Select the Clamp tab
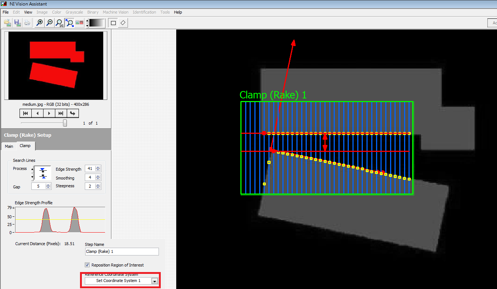The height and width of the screenshot is (289, 497). [x=25, y=146]
